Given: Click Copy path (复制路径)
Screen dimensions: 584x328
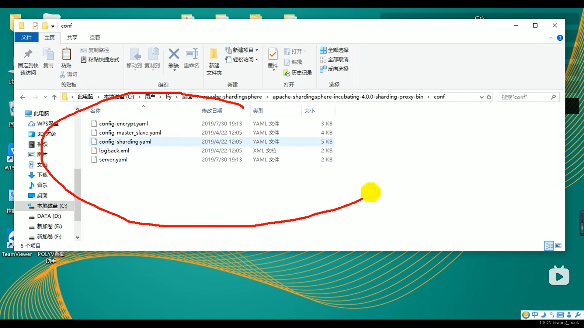Looking at the screenshot, I should coord(95,50).
